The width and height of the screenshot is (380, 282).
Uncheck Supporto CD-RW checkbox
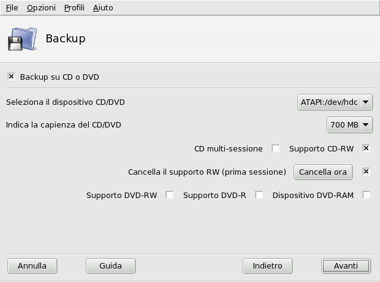tap(367, 148)
